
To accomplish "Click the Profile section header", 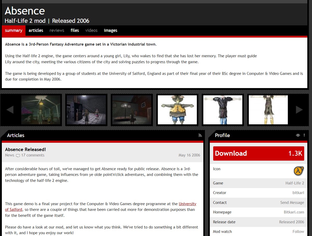I will pos(222,135).
